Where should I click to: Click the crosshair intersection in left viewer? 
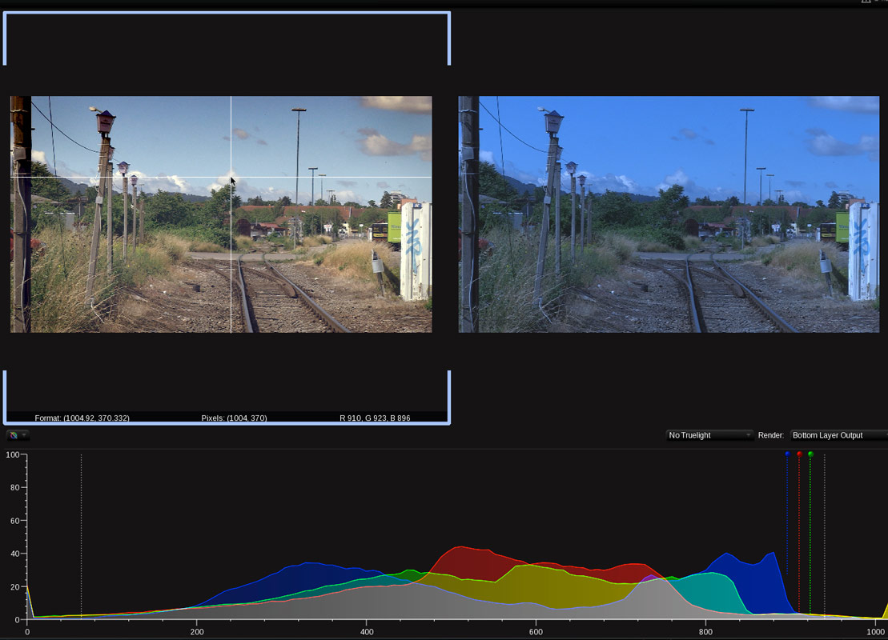231,177
